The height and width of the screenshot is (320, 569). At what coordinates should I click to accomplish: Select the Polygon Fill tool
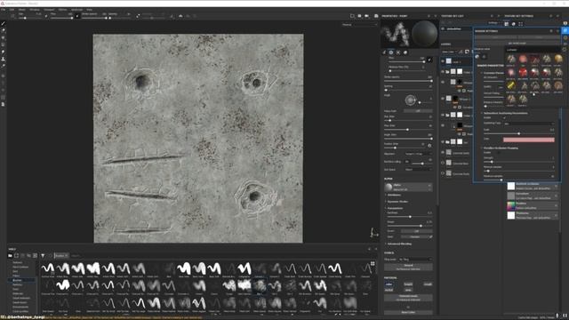(4, 44)
